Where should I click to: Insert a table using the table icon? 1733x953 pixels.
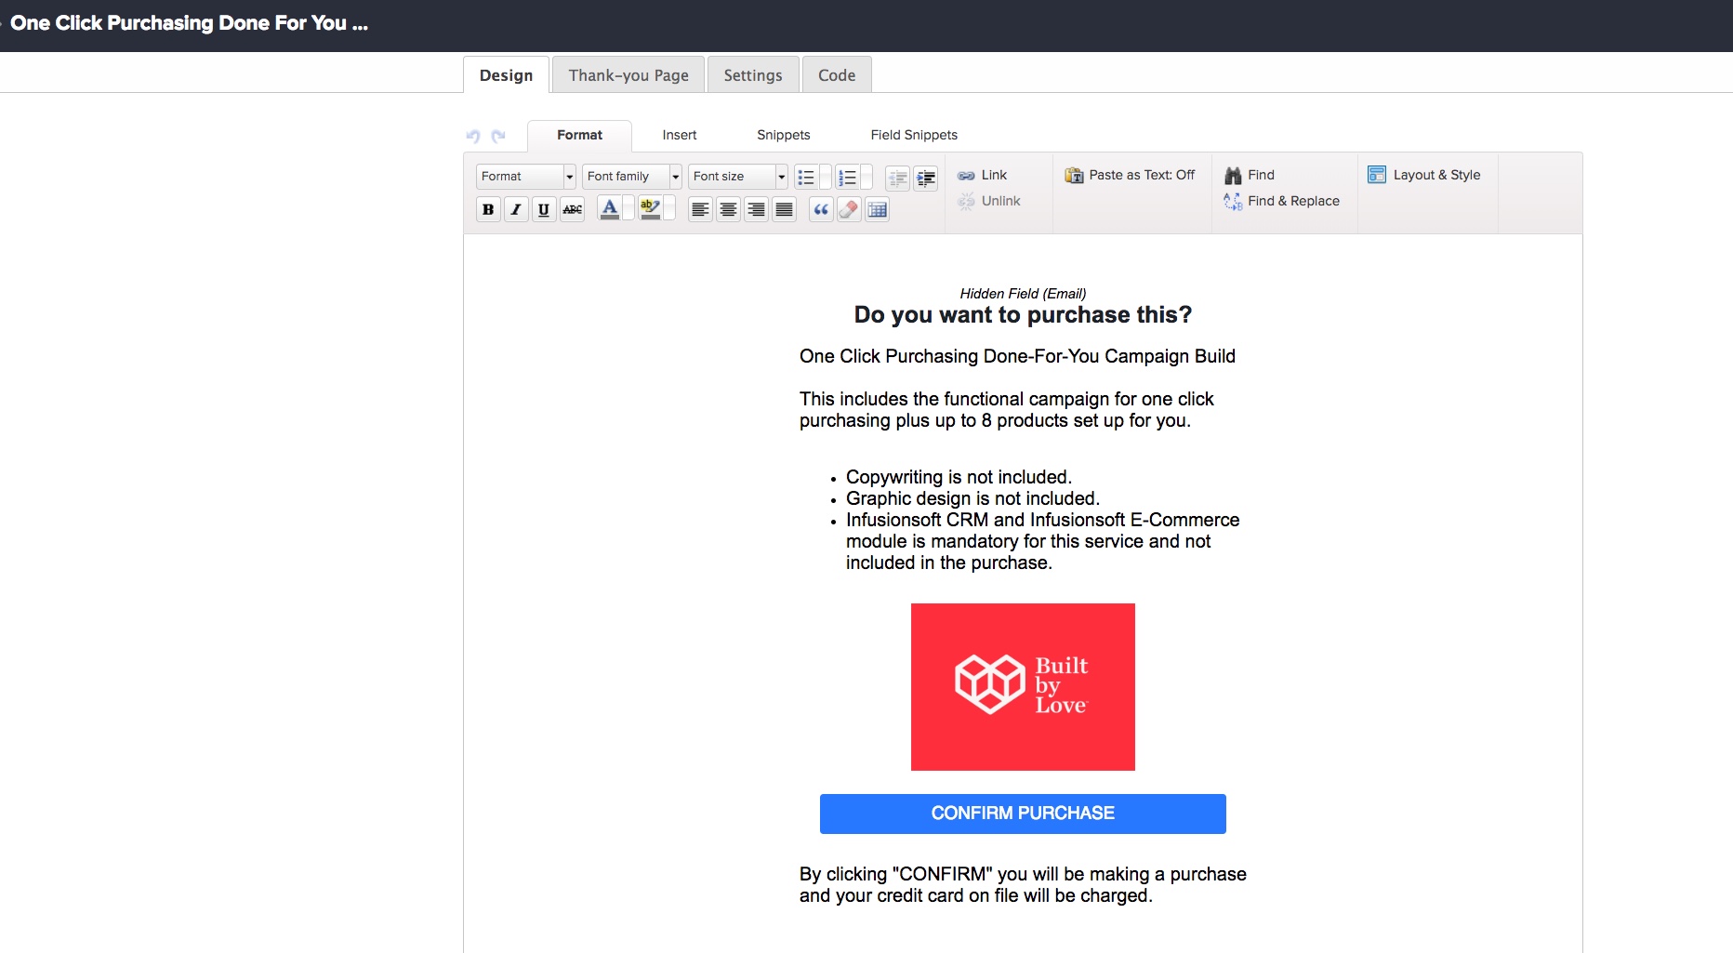(876, 209)
